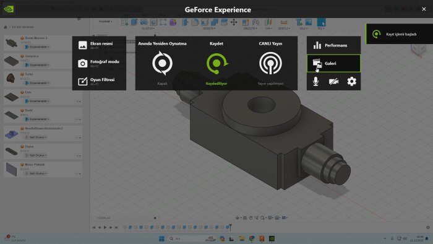Click the blue Select arrow tool in Fusion

tap(321, 22)
